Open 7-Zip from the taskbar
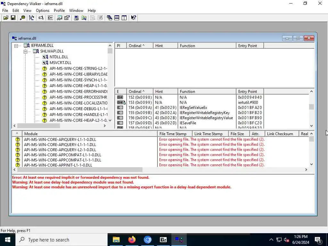The height and width of the screenshot is (246, 328). [x=163, y=240]
